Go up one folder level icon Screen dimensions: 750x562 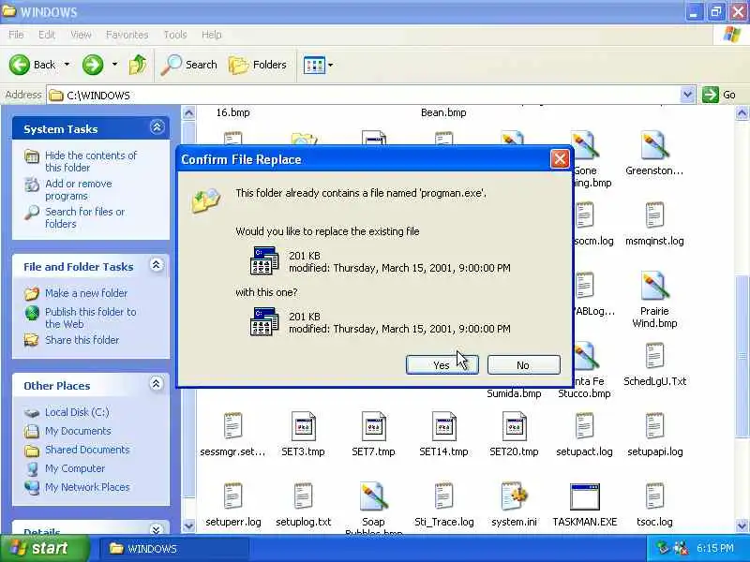click(x=138, y=65)
